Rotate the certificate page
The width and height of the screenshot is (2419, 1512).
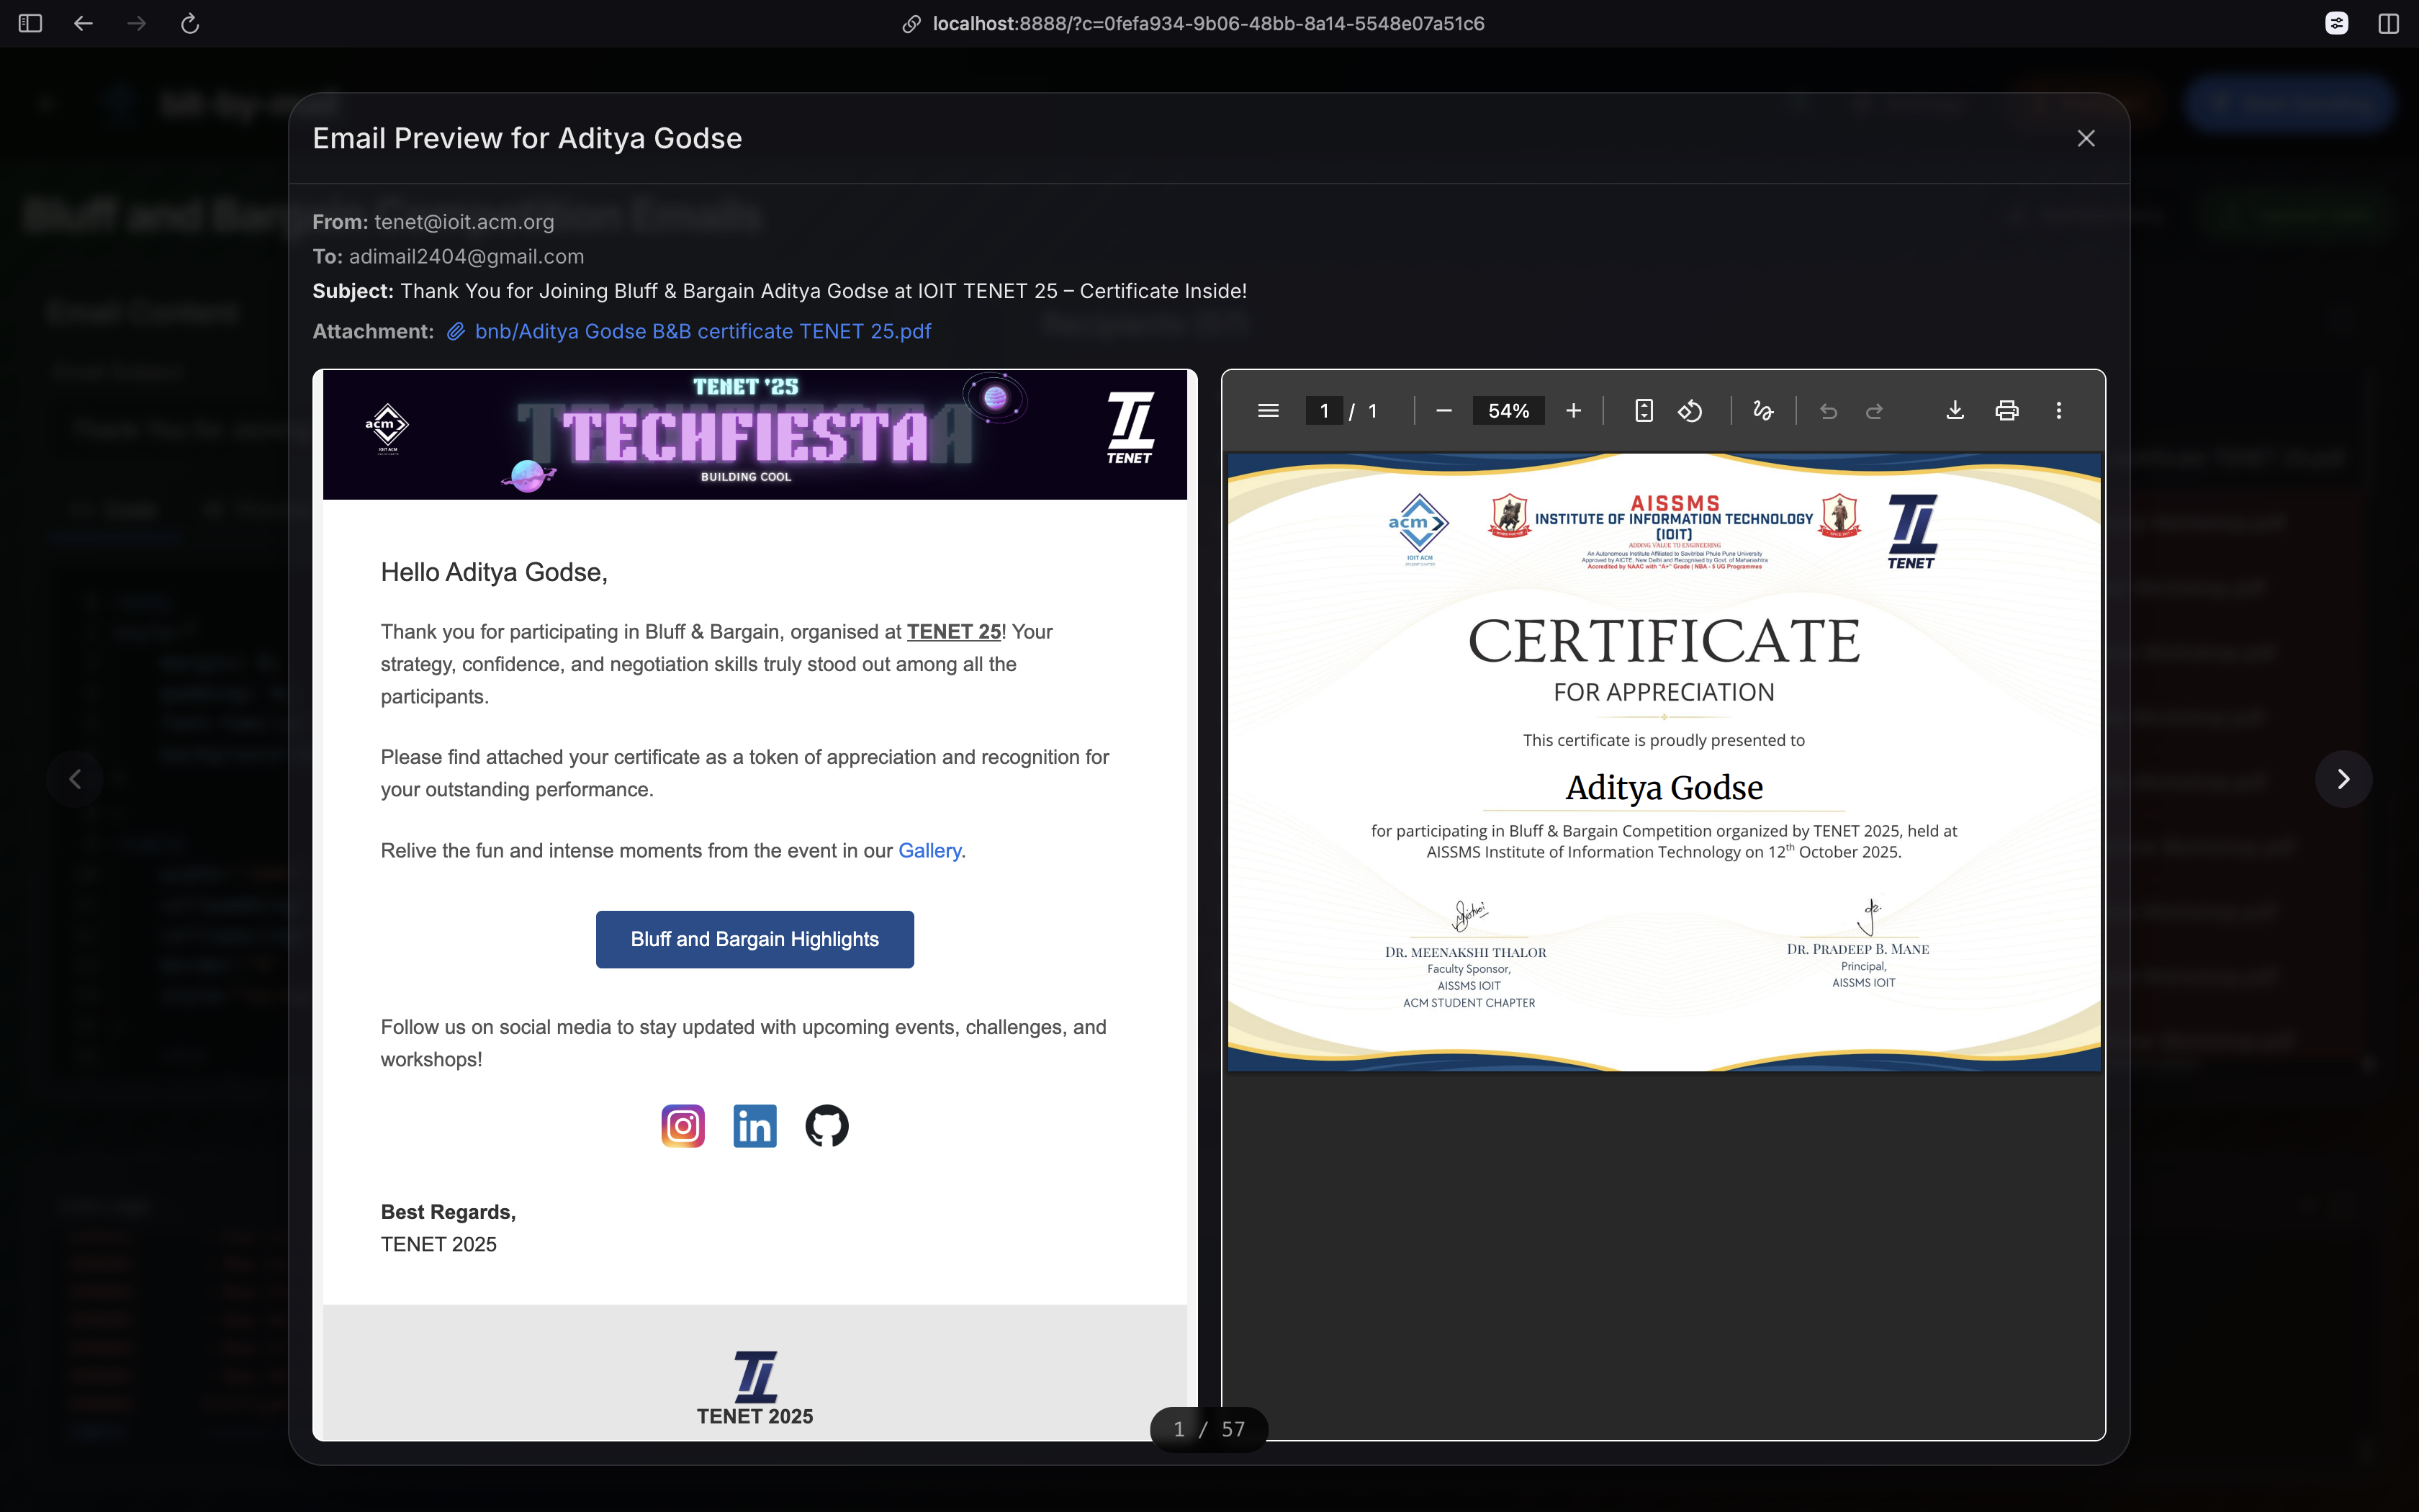coord(1691,410)
